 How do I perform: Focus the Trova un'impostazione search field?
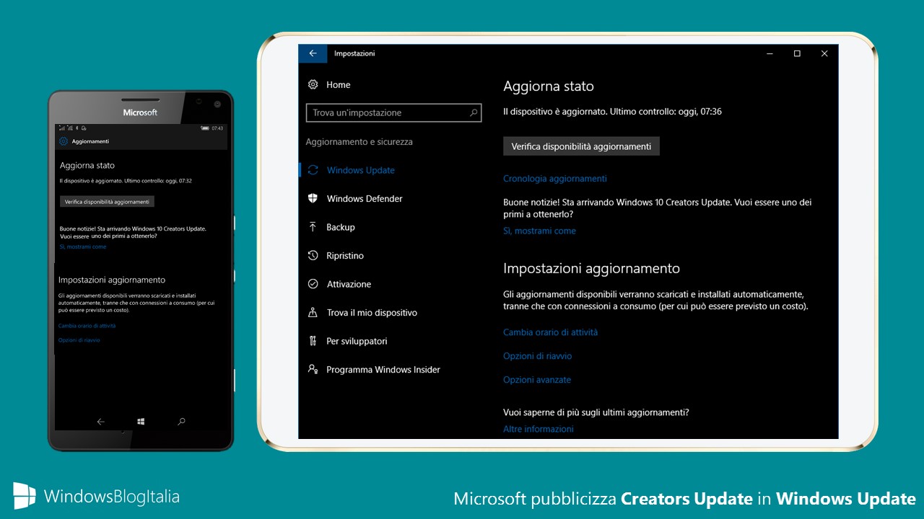[x=393, y=112]
